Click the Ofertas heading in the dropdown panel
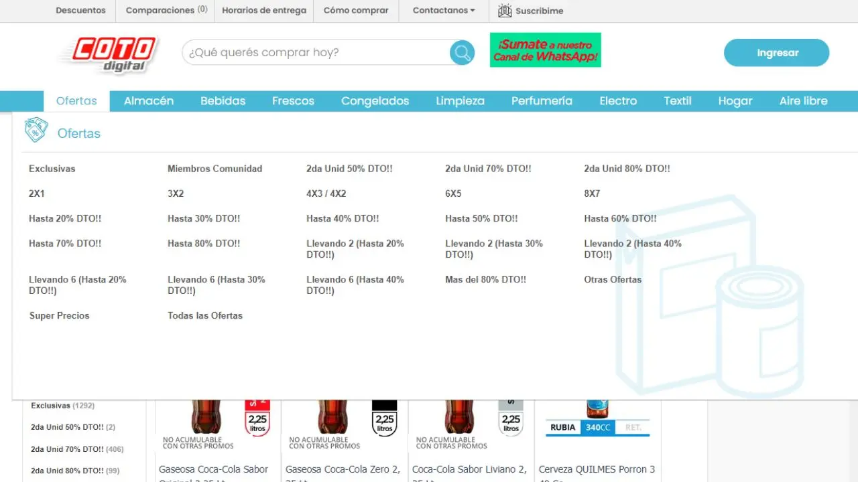The image size is (858, 482). tap(79, 133)
